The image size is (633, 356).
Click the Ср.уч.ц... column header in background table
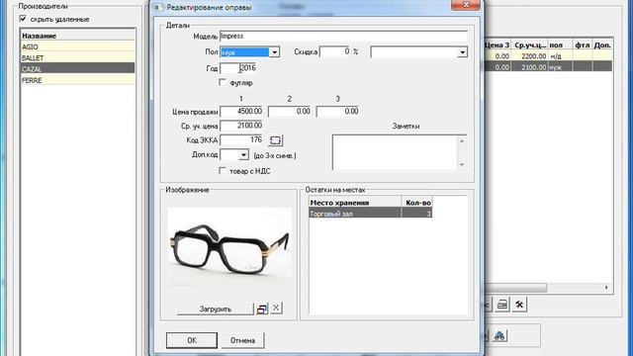[529, 44]
